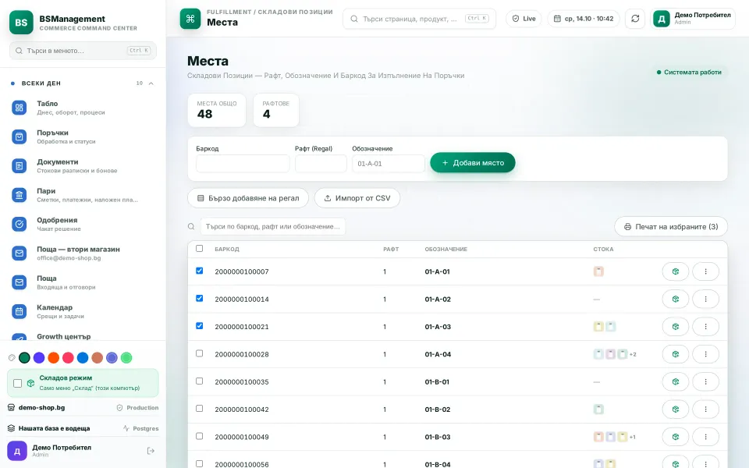Open the three-dot menu for row 01-B-02
749x468 pixels.
pos(705,409)
